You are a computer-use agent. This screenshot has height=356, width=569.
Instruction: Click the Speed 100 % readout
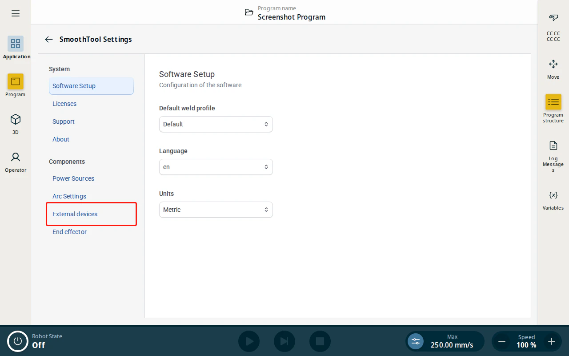(526, 341)
